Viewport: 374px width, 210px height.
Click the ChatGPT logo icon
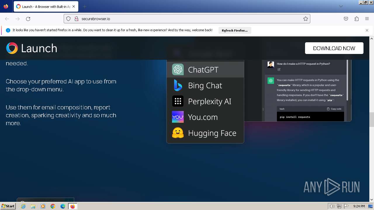pos(178,69)
